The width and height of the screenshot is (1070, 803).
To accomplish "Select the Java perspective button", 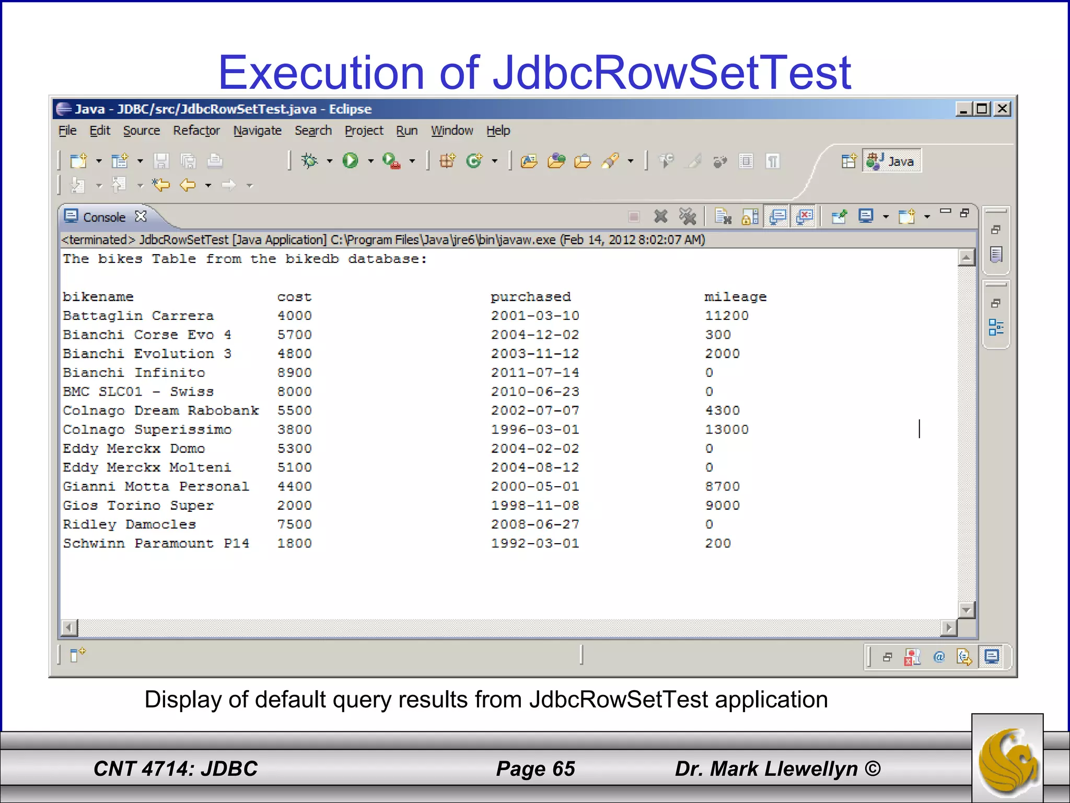I will coord(891,161).
